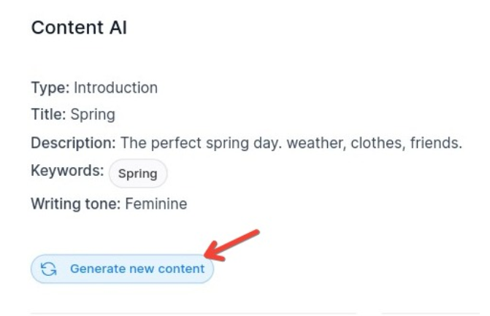Image resolution: width=490 pixels, height=316 pixels.
Task: Click the word "AI" in the heading
Action: coord(115,29)
